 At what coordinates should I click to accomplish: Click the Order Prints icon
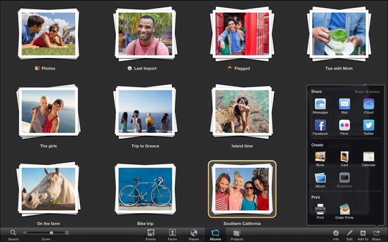click(344, 209)
